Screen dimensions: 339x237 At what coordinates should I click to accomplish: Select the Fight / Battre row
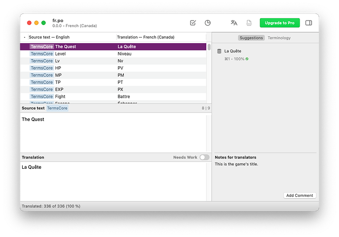click(x=113, y=97)
